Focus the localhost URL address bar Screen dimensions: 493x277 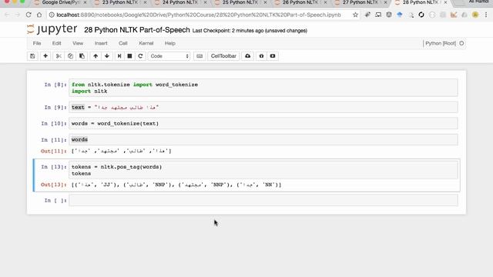(199, 15)
